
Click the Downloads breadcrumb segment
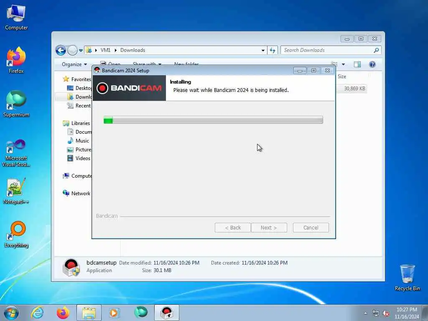click(x=132, y=50)
